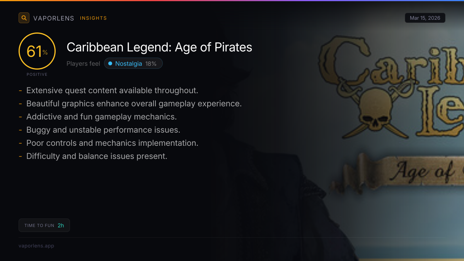This screenshot has width=464, height=261.
Task: Click the Nostalgia 18% sentiment pill
Action: coord(133,63)
